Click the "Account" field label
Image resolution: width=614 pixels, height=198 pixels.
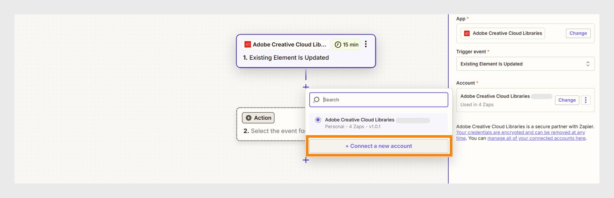pyautogui.click(x=465, y=83)
